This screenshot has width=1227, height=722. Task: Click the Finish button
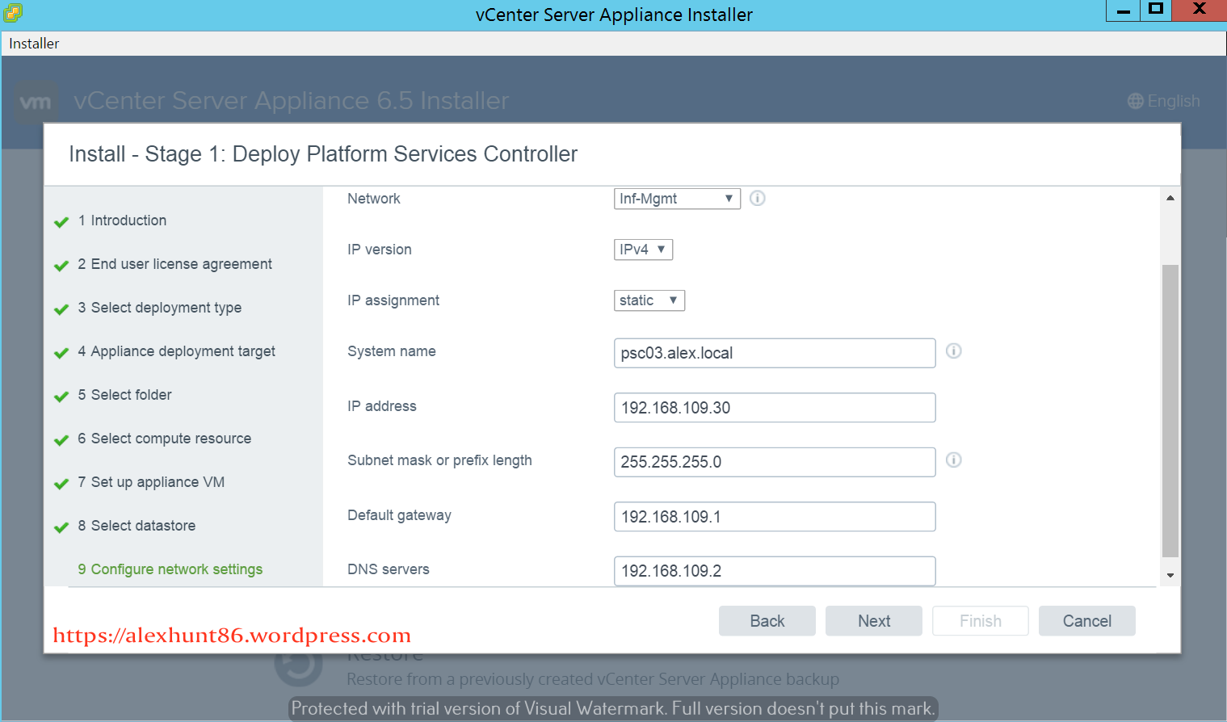pyautogui.click(x=981, y=621)
